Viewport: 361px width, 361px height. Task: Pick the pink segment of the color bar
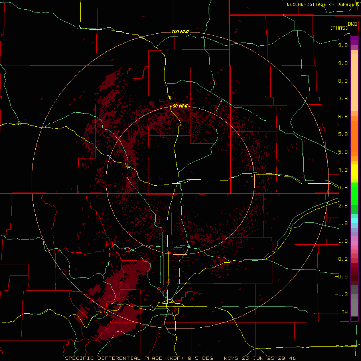tap(354, 243)
